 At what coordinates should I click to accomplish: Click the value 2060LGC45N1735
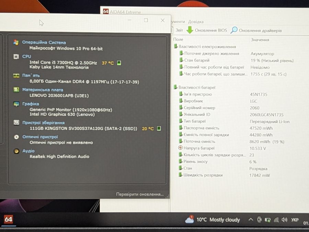266,115
